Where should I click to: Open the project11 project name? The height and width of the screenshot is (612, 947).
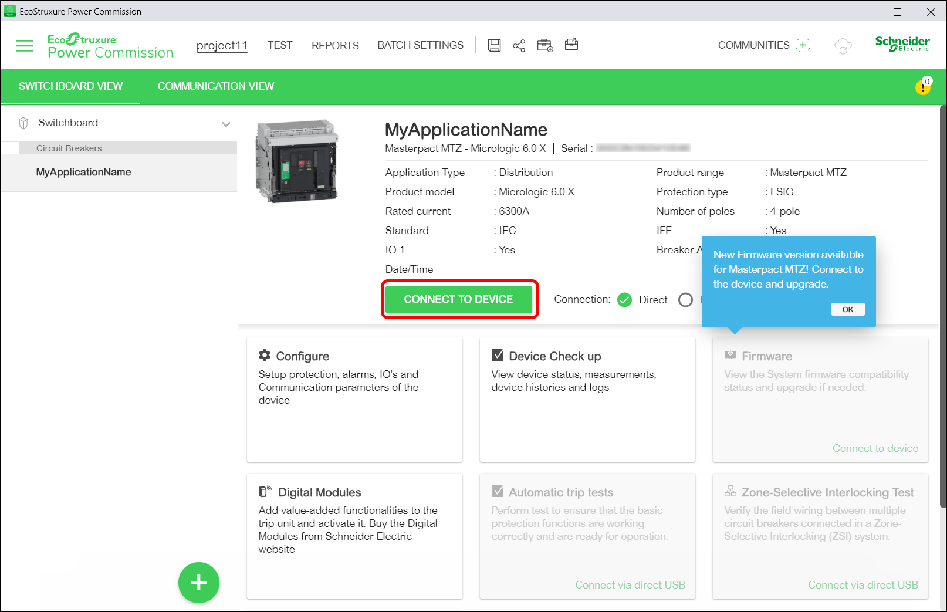click(222, 45)
